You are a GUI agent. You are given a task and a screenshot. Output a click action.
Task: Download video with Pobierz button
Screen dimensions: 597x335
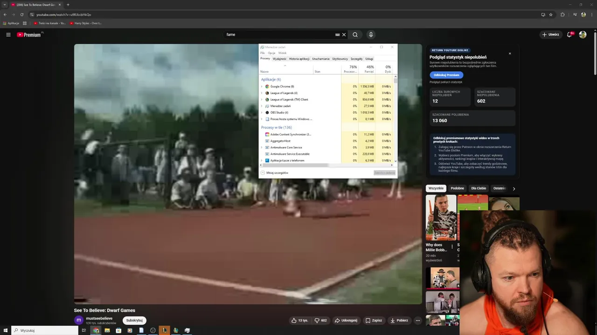[399, 320]
